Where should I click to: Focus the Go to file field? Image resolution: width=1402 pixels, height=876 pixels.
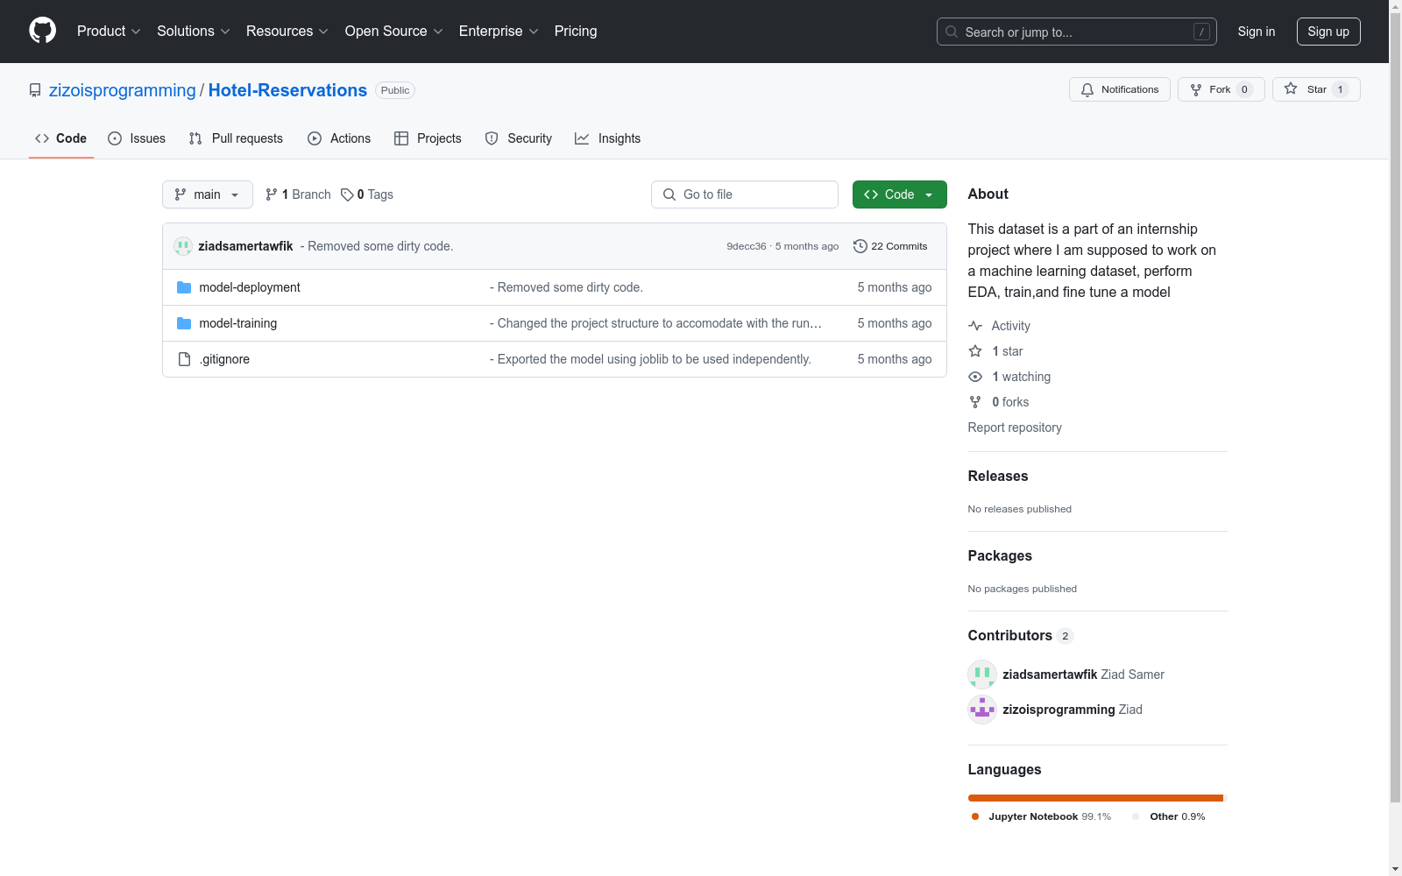(x=745, y=194)
